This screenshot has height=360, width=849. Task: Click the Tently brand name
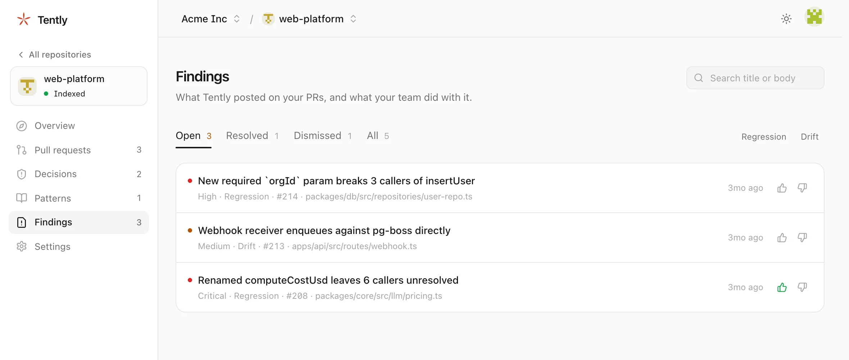pos(53,20)
